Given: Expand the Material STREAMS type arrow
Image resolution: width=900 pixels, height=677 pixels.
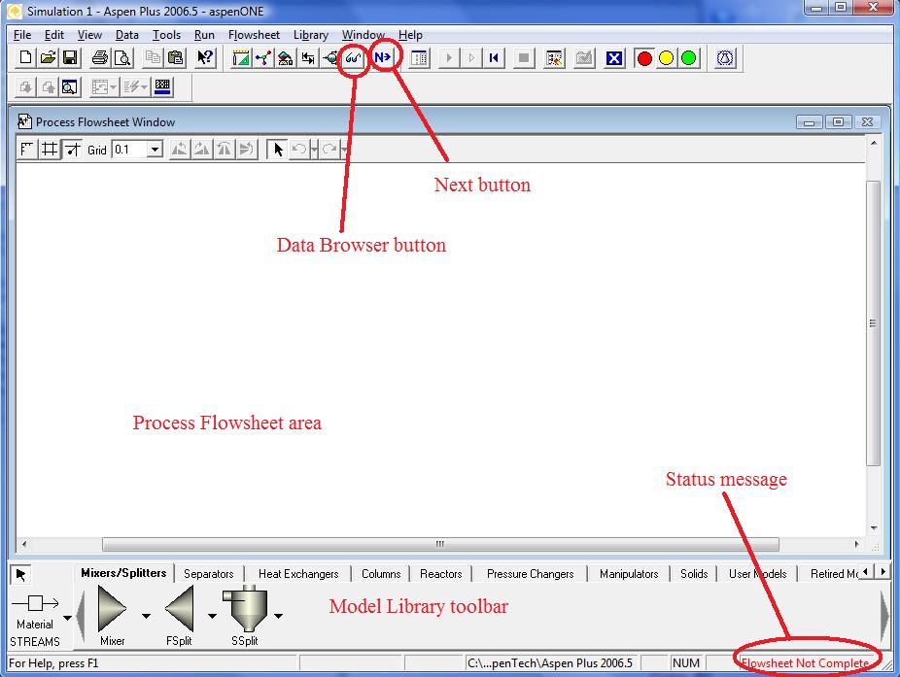Looking at the screenshot, I should coord(67,616).
